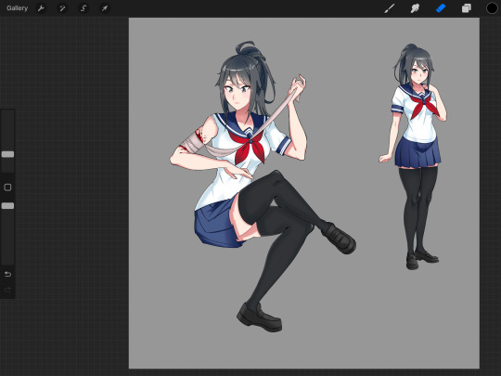The width and height of the screenshot is (501, 376).
Task: Click the brush size slider handle
Action: click(7, 154)
